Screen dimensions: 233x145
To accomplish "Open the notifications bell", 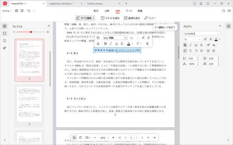I will point(201,3).
